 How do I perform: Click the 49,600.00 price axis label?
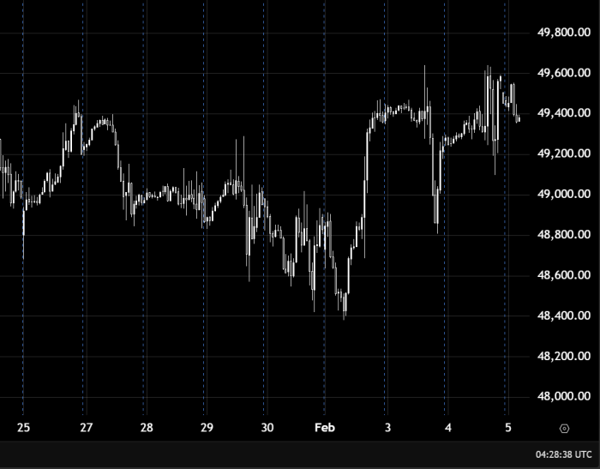(563, 73)
